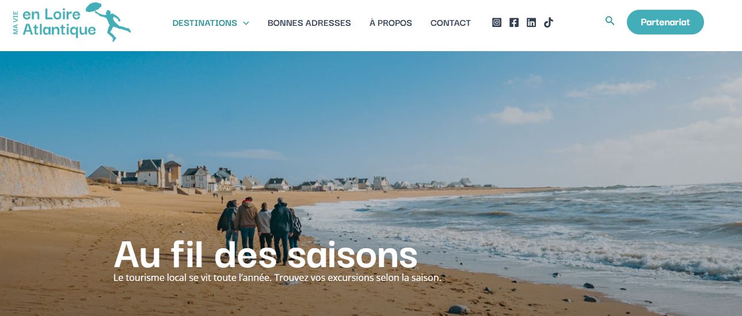Click the Au fil des saisons heading
The image size is (742, 316).
click(265, 254)
